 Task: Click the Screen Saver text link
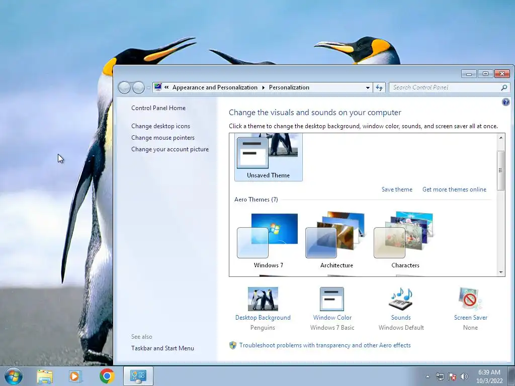tap(470, 318)
